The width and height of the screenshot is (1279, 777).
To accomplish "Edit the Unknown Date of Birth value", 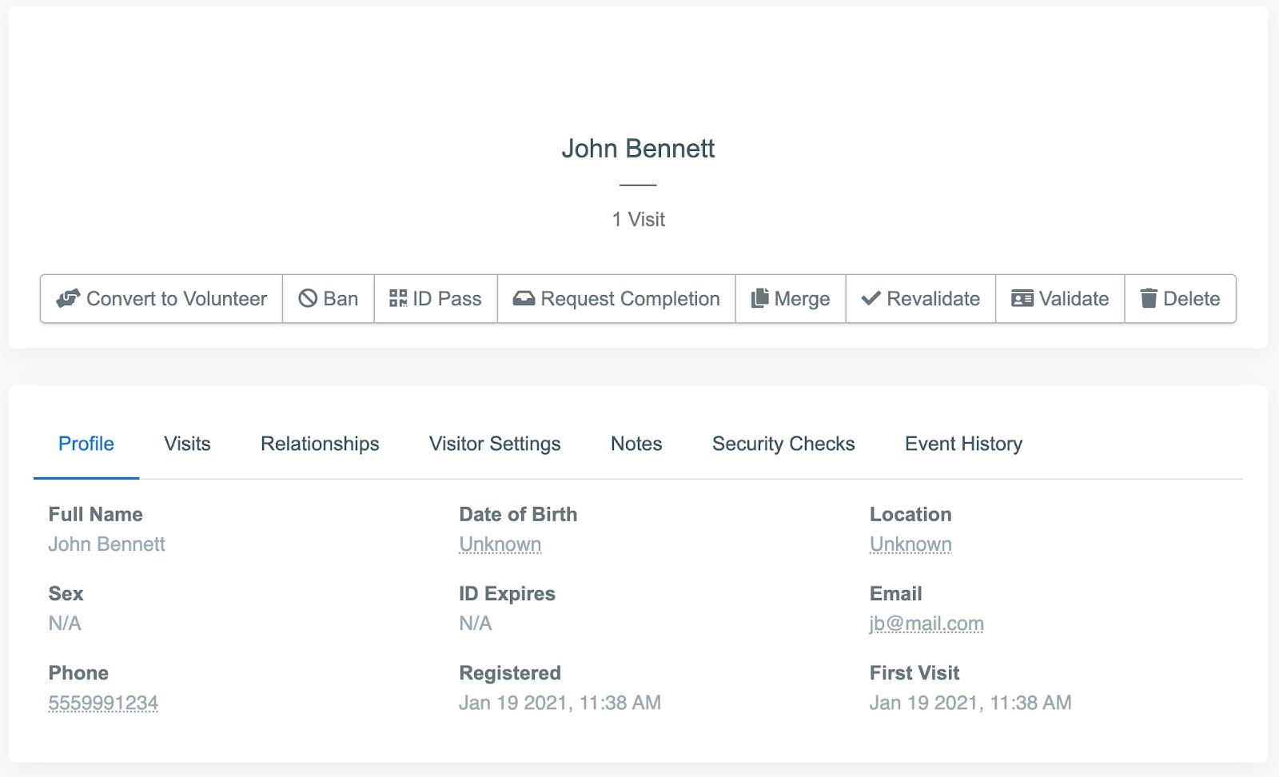I will (500, 544).
